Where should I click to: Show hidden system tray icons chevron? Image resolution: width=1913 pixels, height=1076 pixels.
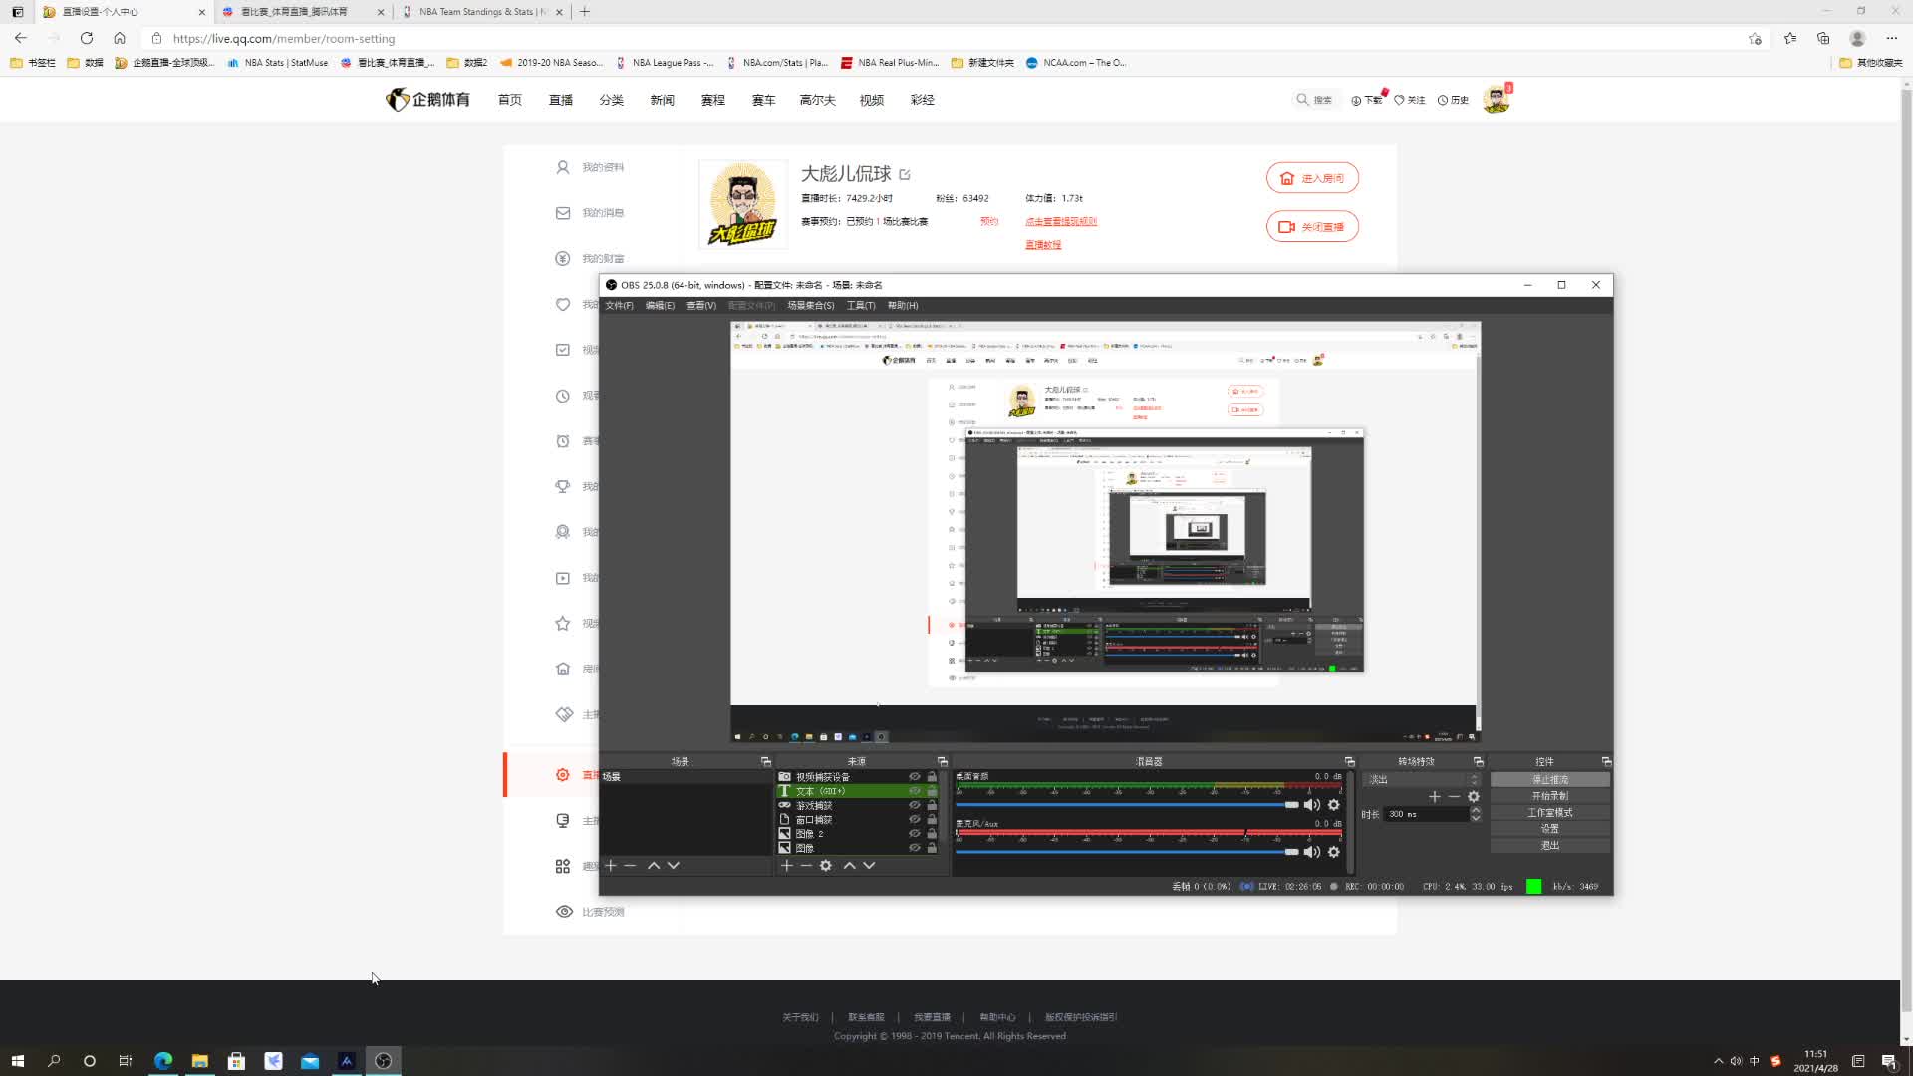click(1718, 1061)
